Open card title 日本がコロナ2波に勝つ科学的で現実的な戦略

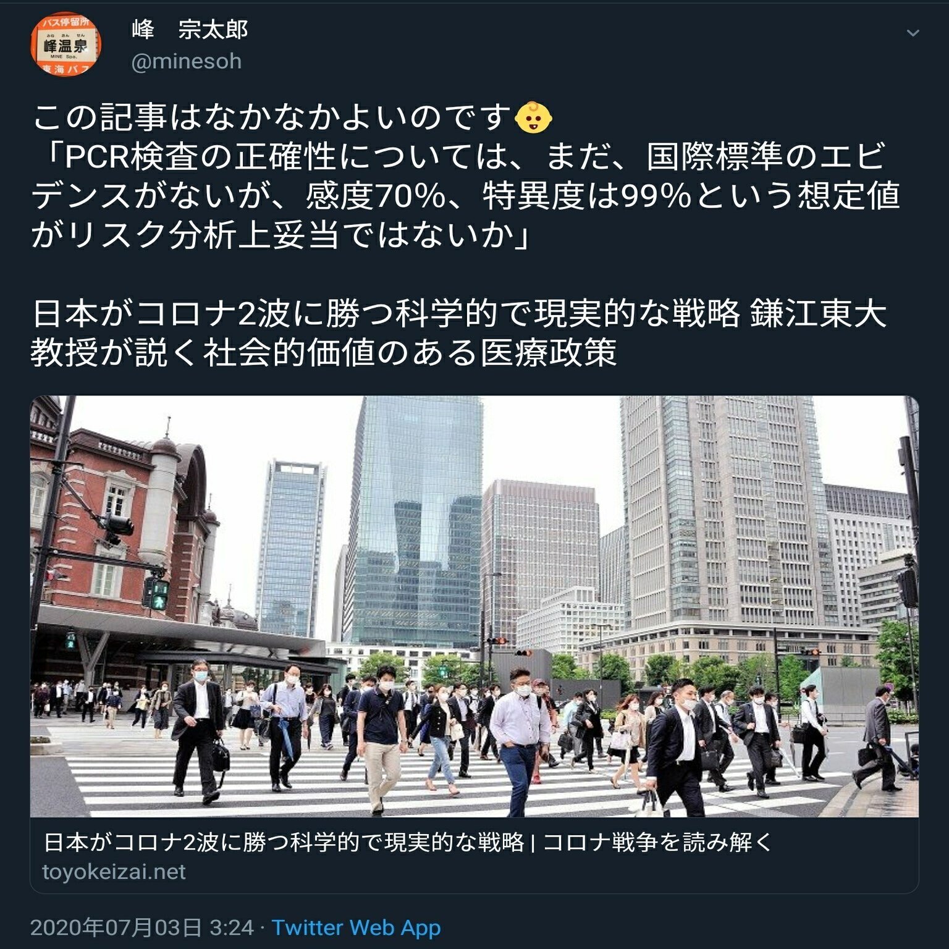pos(284,842)
